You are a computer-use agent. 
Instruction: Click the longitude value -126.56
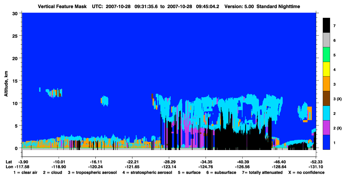[242, 167]
